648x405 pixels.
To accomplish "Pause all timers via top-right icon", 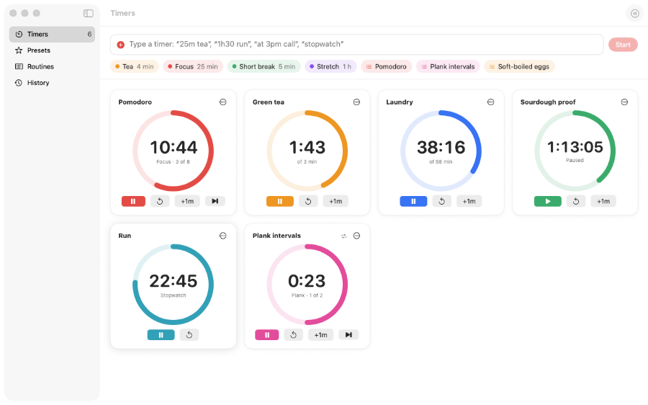I will 635,13.
